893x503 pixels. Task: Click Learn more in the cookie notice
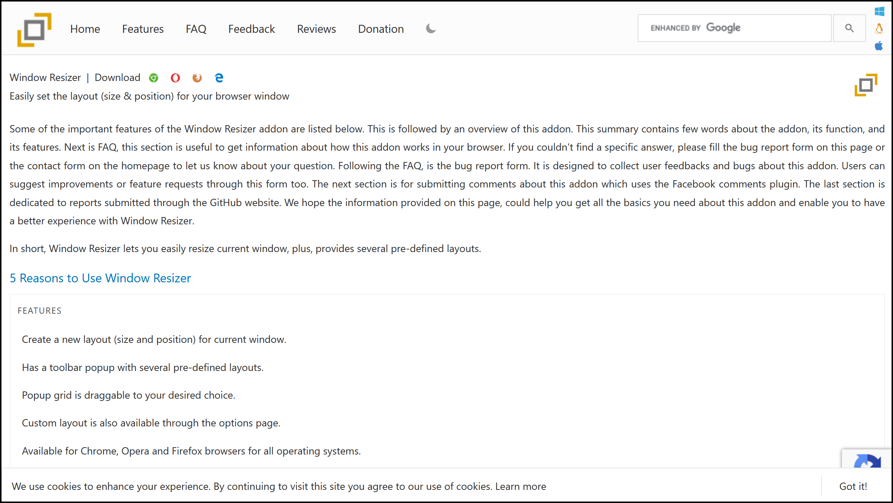521,486
